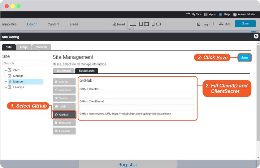Click the dialog scrollbar up arrow
This screenshot has width=260, height=168.
[258, 43]
